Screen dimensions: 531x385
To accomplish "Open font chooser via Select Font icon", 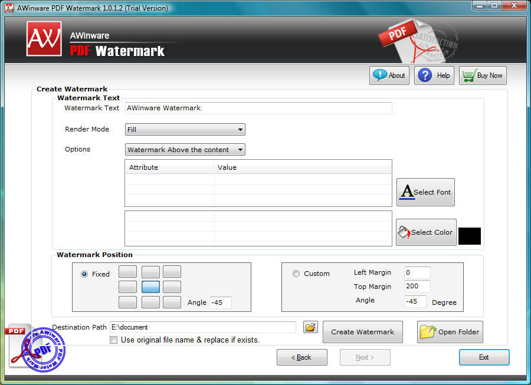I will point(425,192).
